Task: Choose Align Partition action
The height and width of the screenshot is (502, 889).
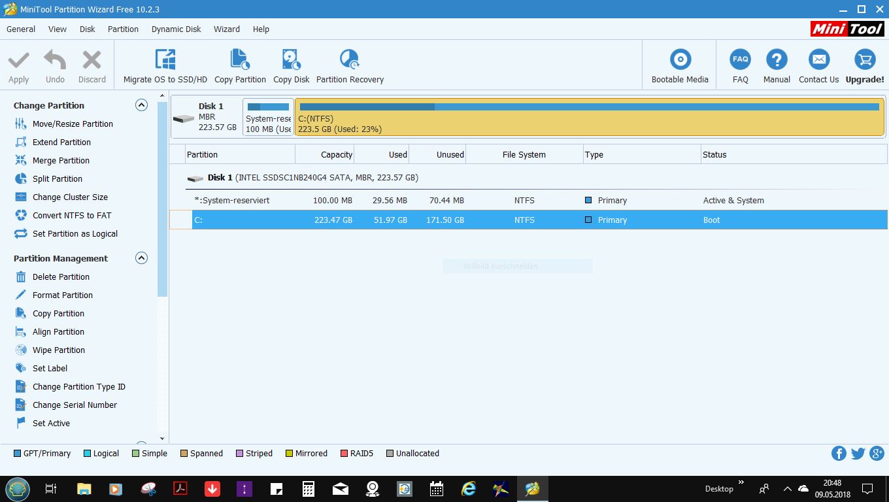Action: point(58,331)
